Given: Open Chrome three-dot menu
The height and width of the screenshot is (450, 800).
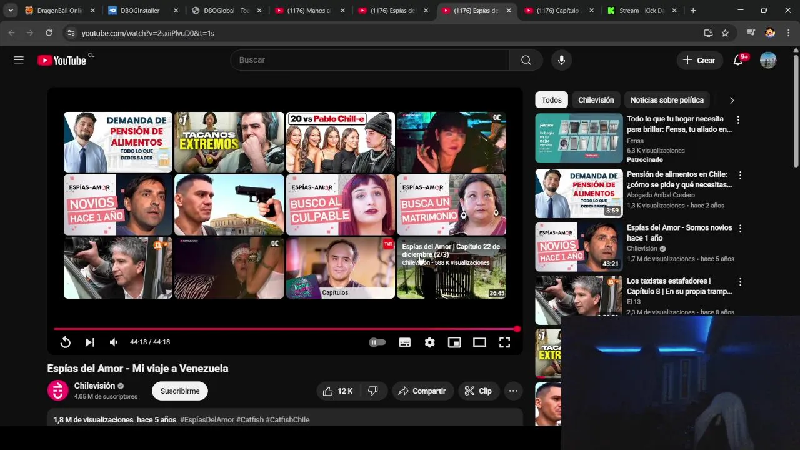Looking at the screenshot, I should tap(787, 33).
